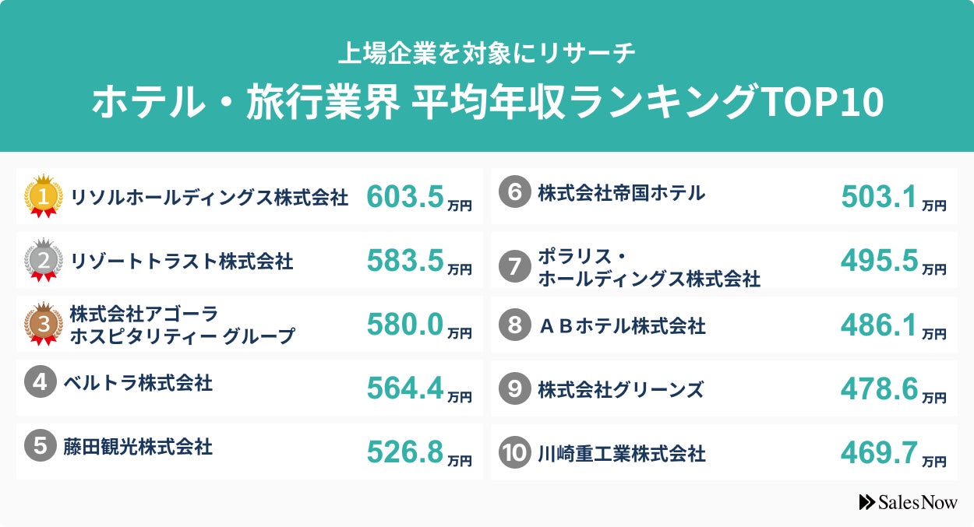
Task: Click the gray number 6 rank badge
Action: [513, 193]
